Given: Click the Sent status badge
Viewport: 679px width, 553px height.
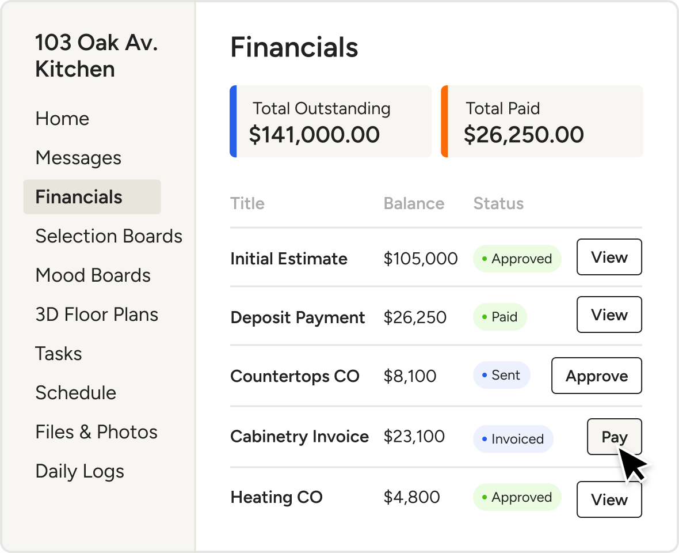Looking at the screenshot, I should point(501,376).
